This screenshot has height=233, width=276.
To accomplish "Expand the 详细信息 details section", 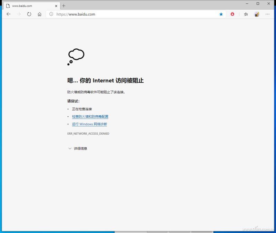I will [x=80, y=148].
